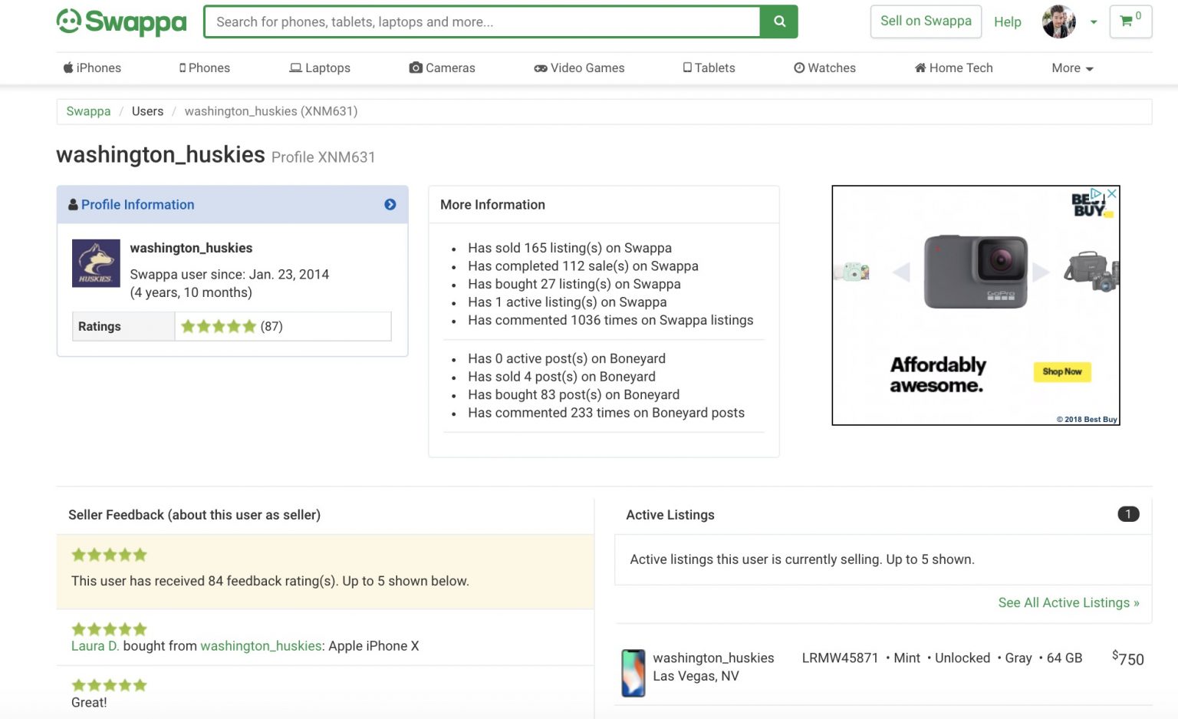Viewport: 1178px width, 719px height.
Task: Expand Profile Information with the arrow chevron
Action: [390, 204]
